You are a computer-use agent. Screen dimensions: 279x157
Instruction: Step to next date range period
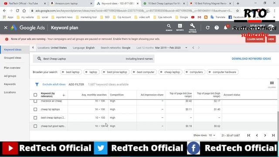[199, 48]
